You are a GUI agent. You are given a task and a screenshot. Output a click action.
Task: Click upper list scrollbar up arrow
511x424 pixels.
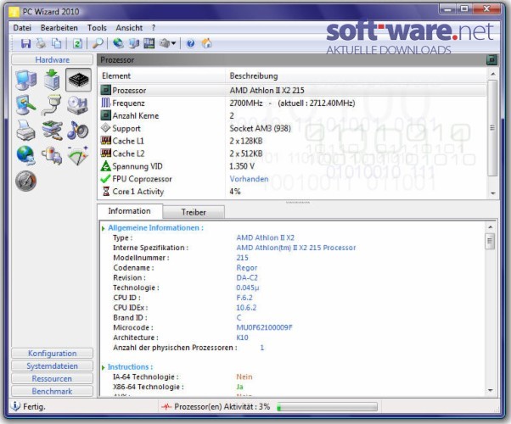(493, 75)
